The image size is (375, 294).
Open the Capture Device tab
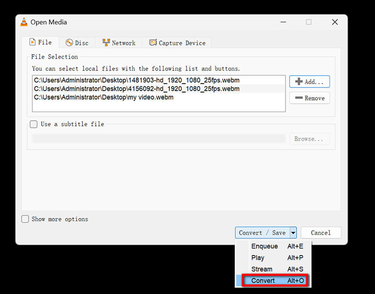tap(177, 43)
